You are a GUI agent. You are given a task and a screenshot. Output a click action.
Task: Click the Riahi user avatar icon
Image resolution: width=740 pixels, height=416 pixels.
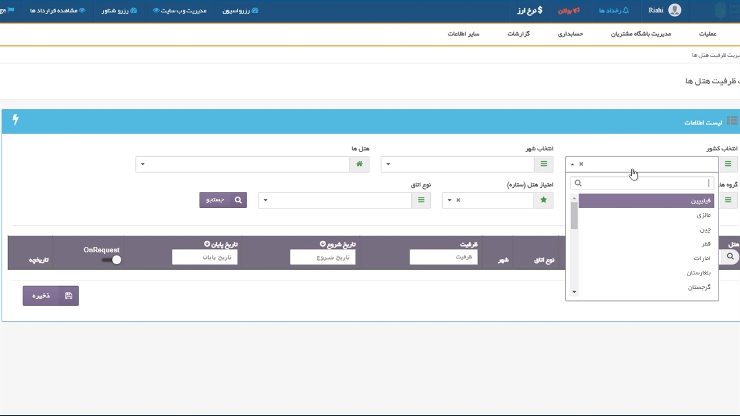(x=674, y=10)
